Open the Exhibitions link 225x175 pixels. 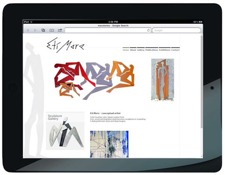pyautogui.click(x=165, y=50)
